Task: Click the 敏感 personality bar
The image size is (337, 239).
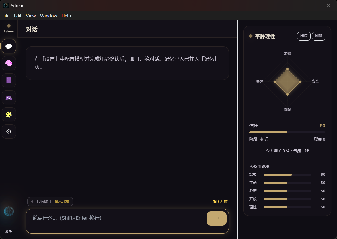Action: tap(287, 191)
